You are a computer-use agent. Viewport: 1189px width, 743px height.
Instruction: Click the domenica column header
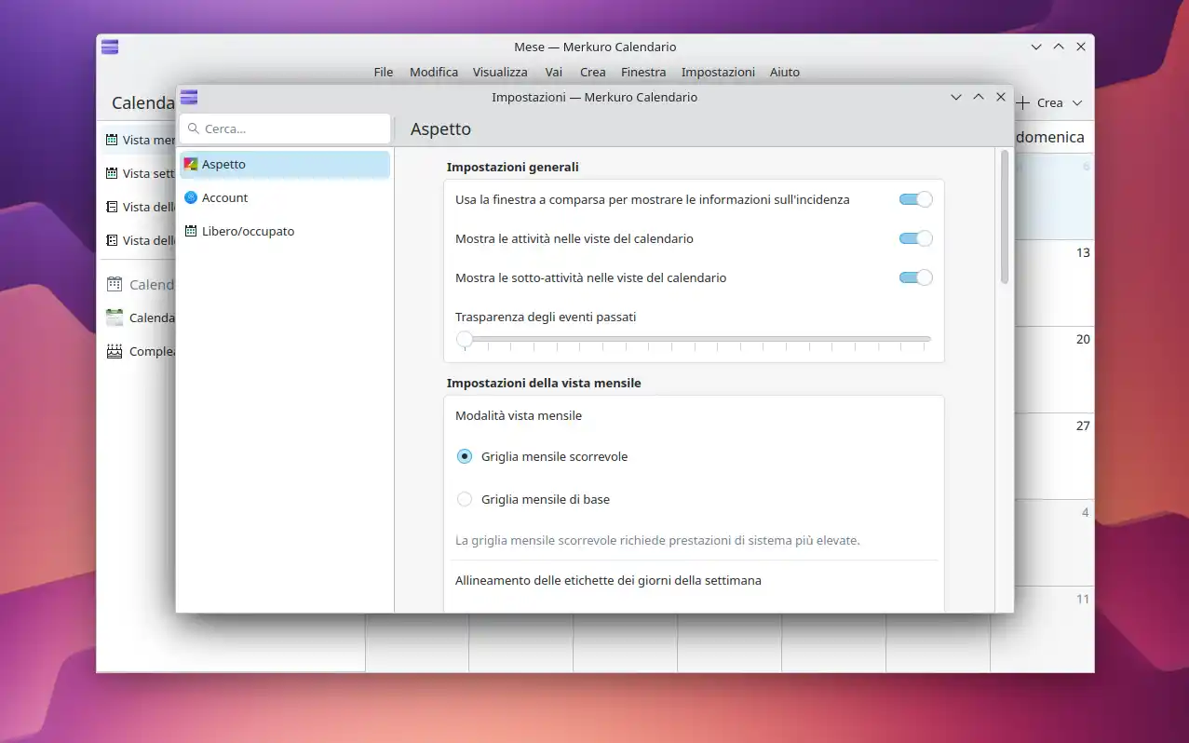1050,137
